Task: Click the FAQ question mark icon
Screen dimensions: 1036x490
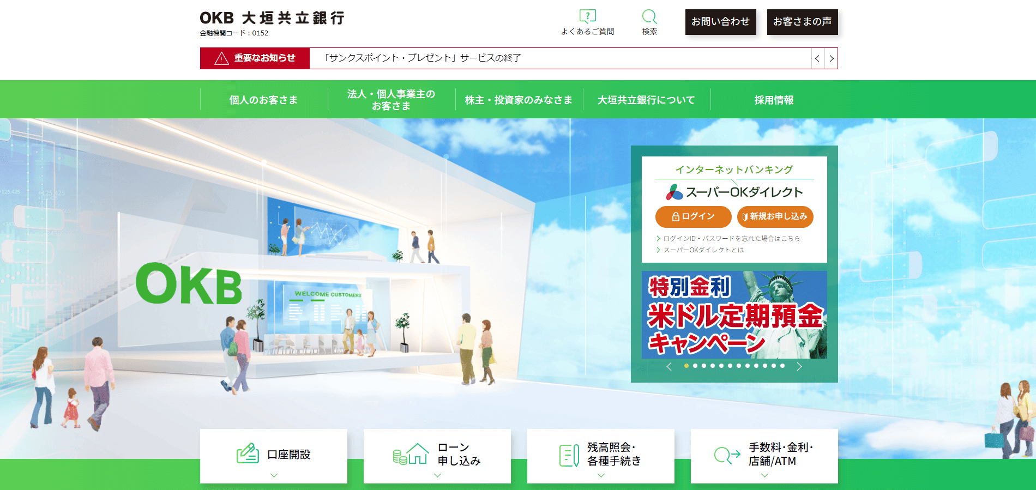Action: (587, 16)
